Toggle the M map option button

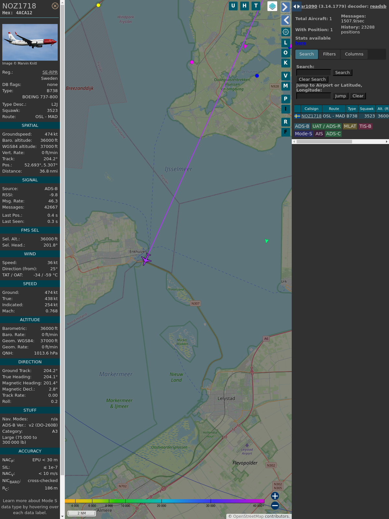click(286, 86)
